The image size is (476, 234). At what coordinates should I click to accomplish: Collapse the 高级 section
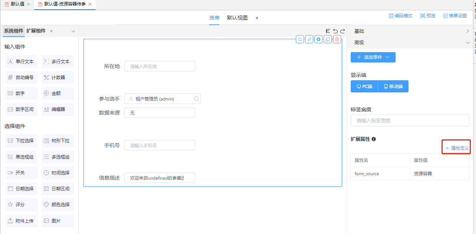[x=411, y=43]
